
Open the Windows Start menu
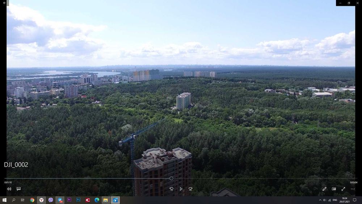[x=4, y=200]
